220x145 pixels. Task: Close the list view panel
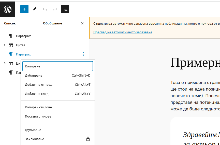(82, 23)
